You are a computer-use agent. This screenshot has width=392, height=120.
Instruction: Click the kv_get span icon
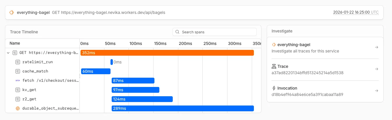point(17,90)
